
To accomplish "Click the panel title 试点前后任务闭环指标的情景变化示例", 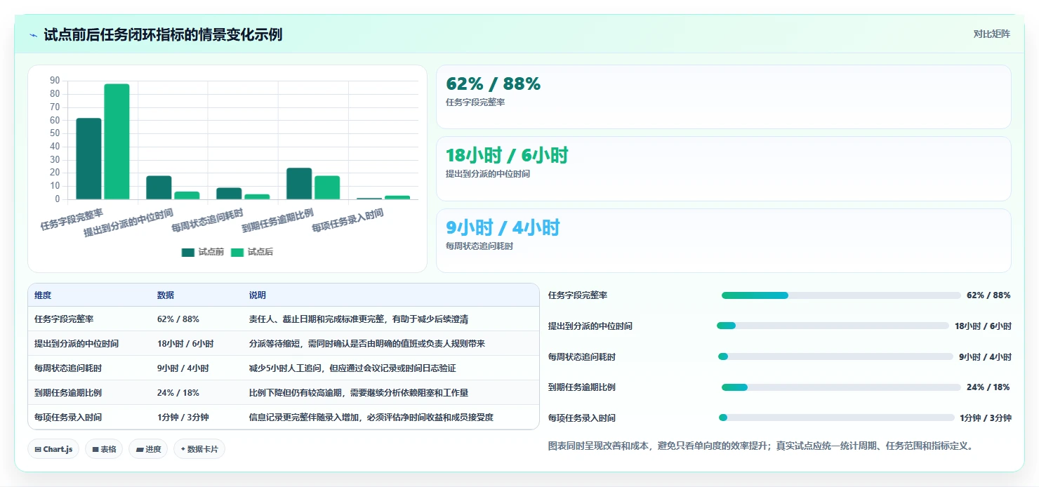I will tap(163, 34).
